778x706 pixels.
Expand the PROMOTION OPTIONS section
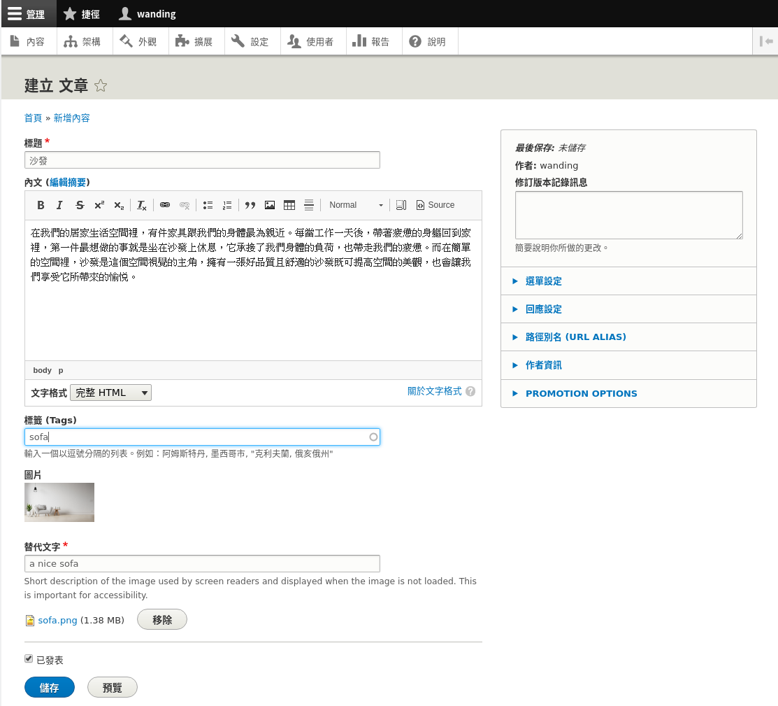coord(581,393)
